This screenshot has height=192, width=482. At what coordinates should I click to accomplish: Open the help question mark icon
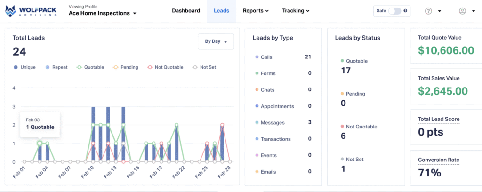(x=428, y=11)
